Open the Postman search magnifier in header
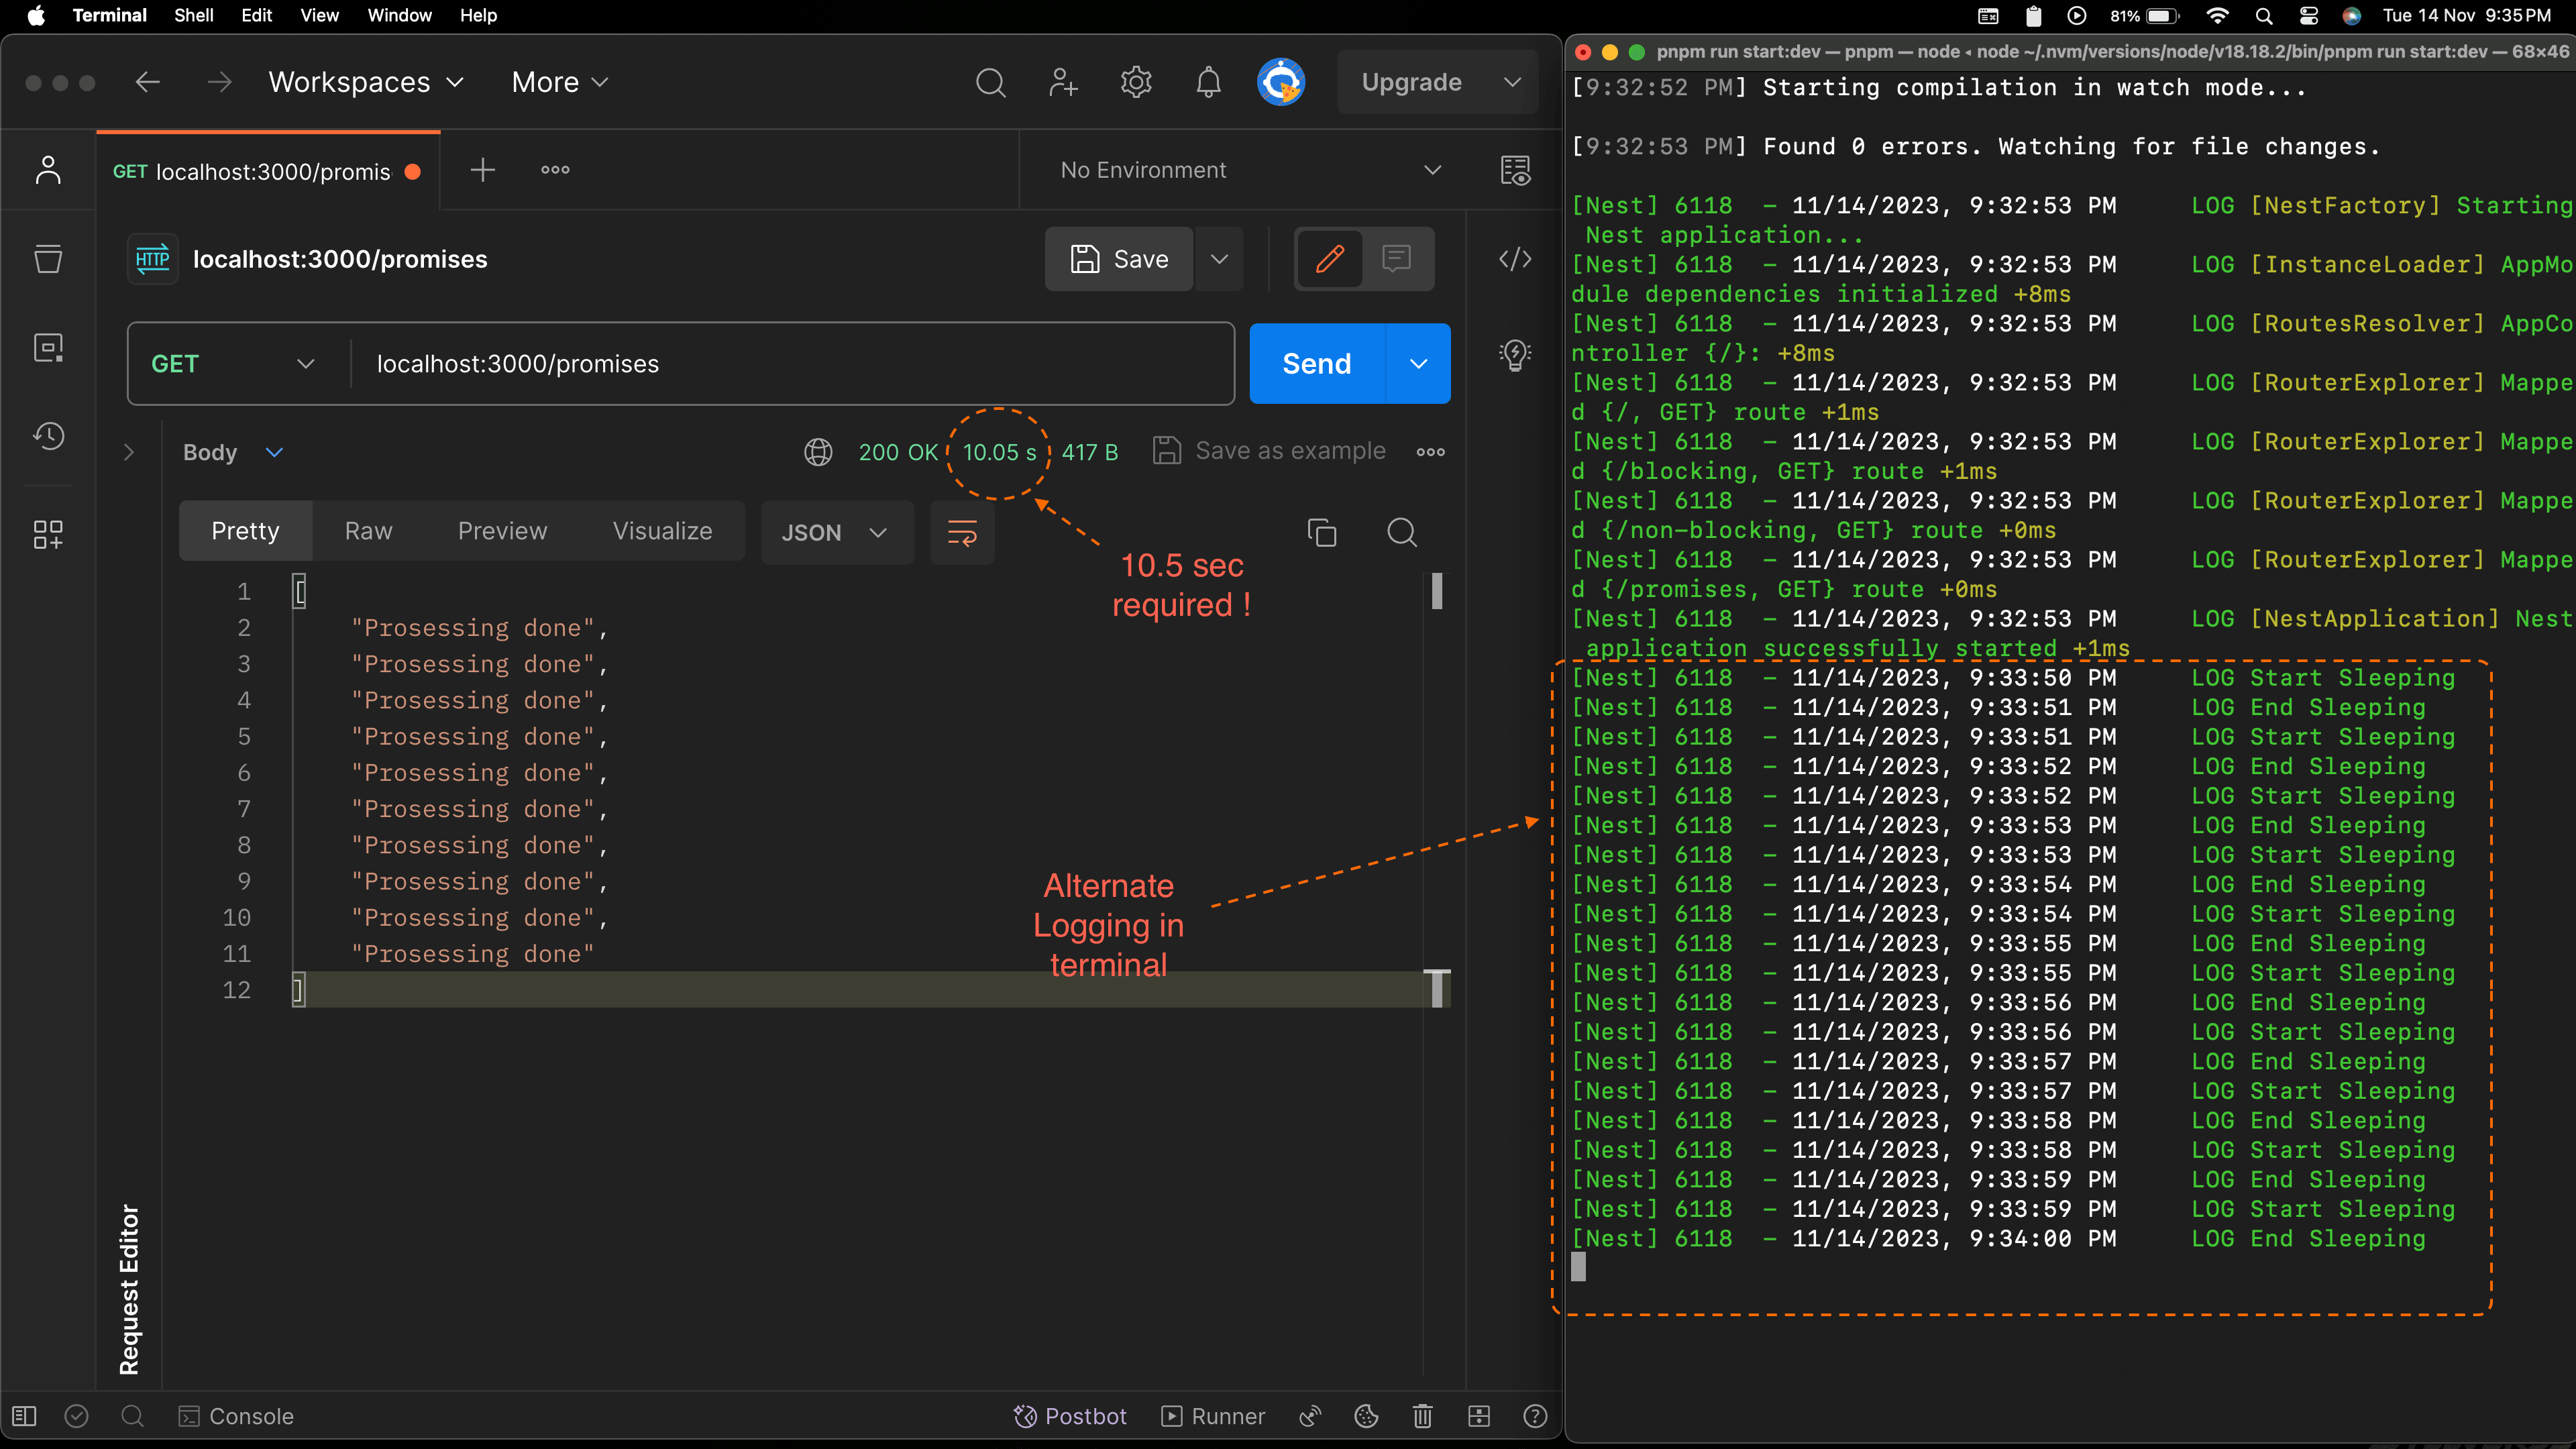2576x1449 pixels. point(990,82)
